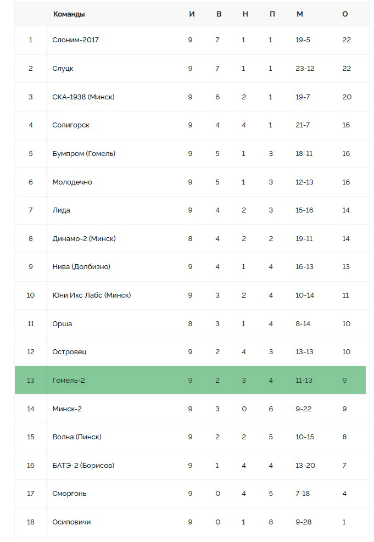Click Нива (Долбизно) team name
374x542 pixels.
pos(81,267)
